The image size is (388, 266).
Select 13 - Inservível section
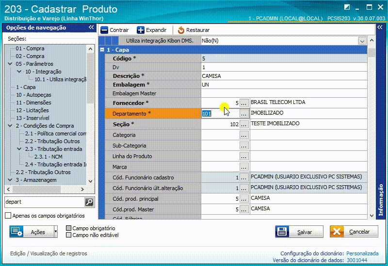(x=32, y=118)
